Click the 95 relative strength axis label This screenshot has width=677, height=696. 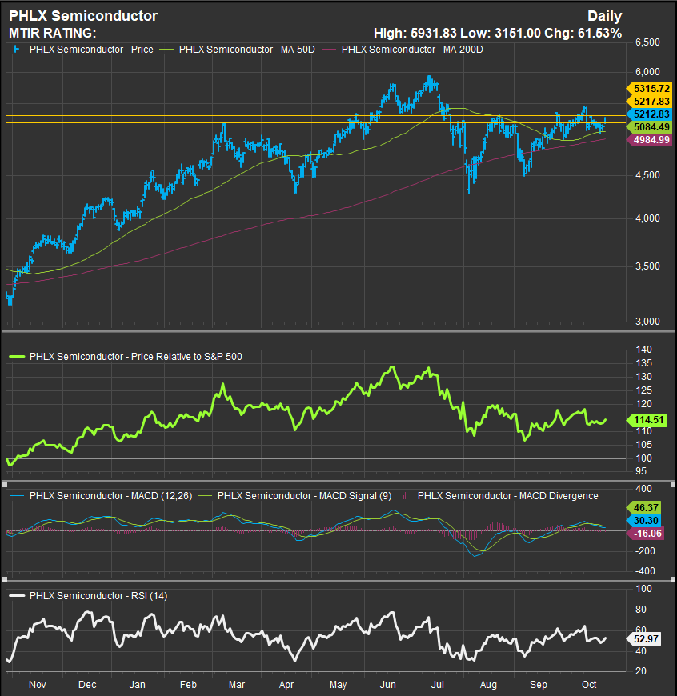pos(641,471)
